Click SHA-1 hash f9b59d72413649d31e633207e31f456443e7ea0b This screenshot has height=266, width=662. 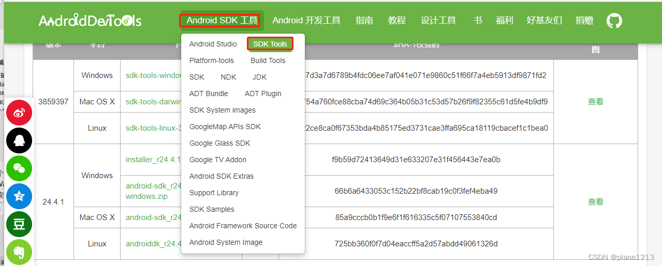[416, 160]
